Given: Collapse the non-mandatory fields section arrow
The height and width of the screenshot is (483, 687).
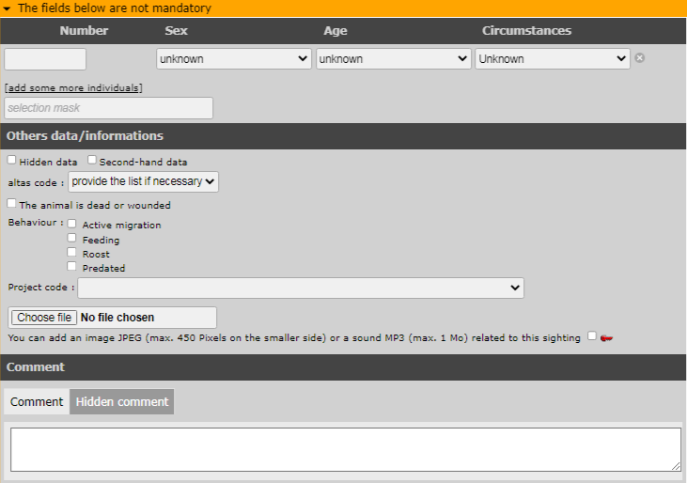Looking at the screenshot, I should point(7,8).
